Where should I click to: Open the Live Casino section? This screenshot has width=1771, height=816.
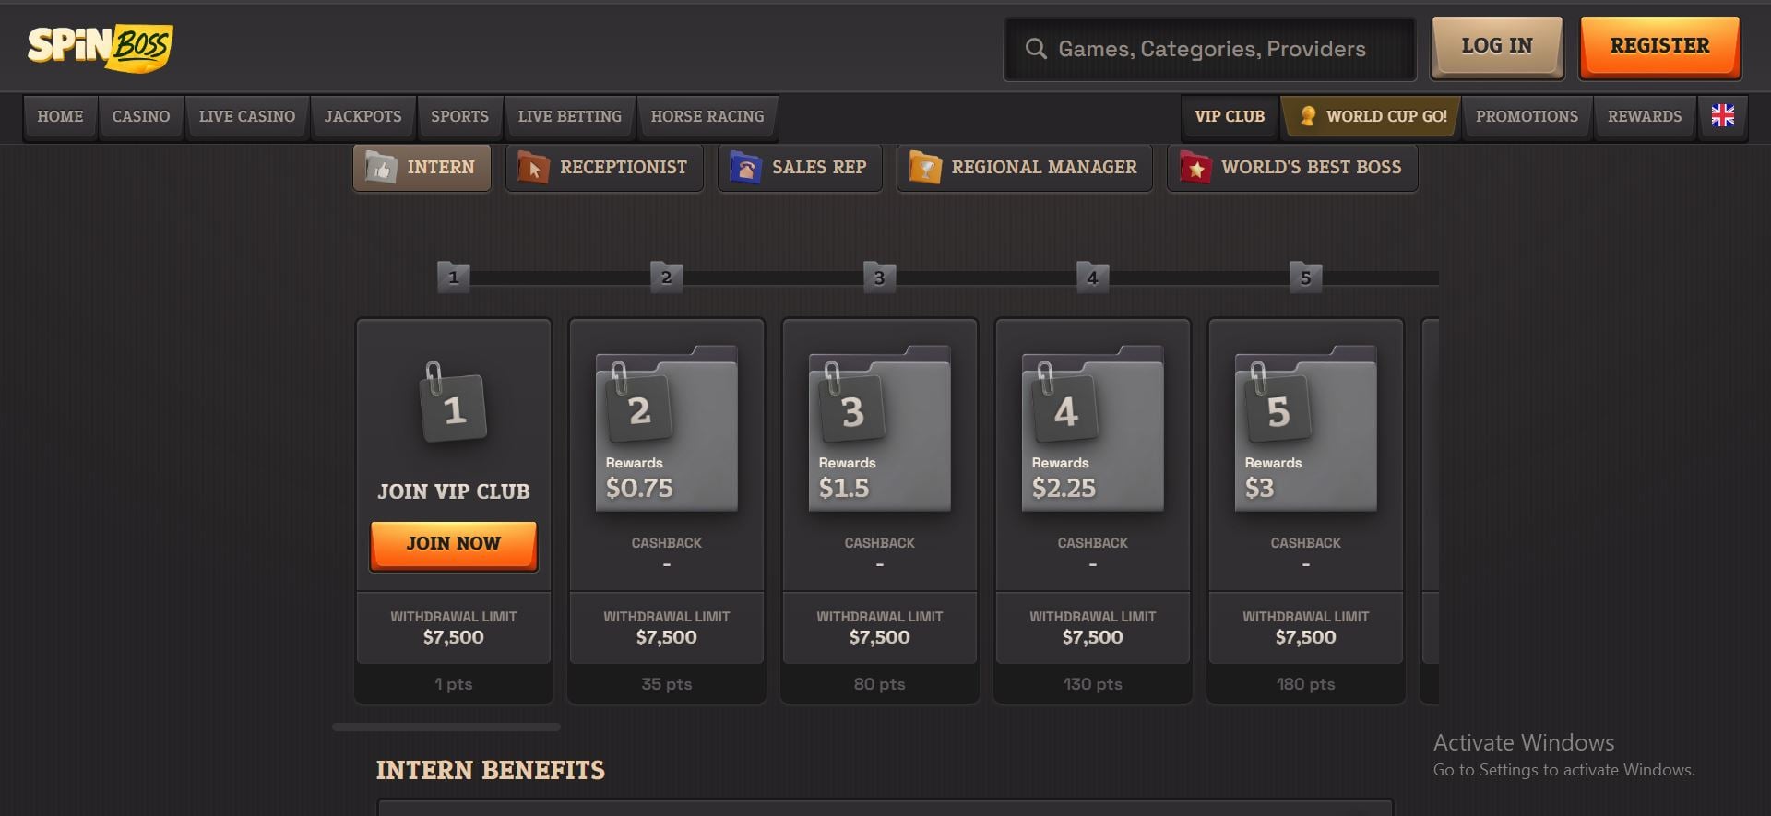(x=247, y=117)
